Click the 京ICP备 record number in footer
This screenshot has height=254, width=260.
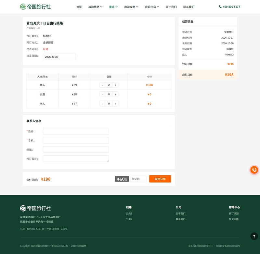click(x=201, y=246)
